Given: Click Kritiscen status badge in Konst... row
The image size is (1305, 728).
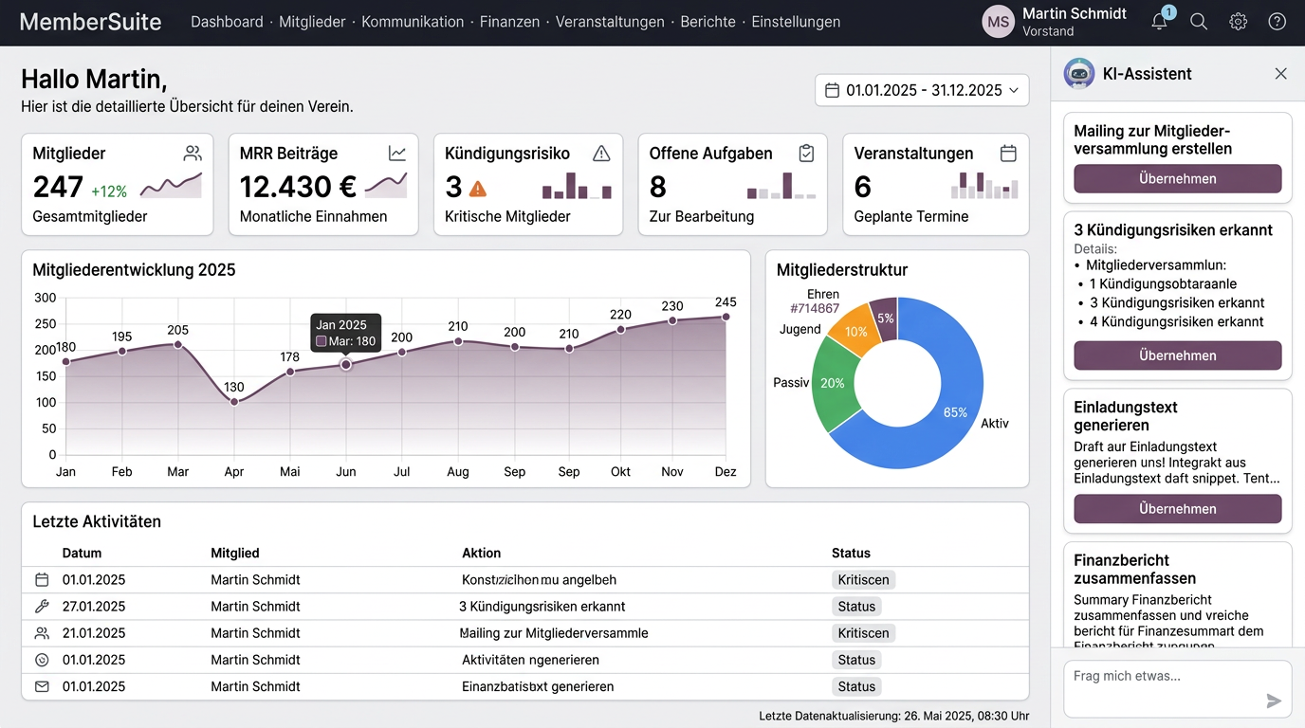Looking at the screenshot, I should 863,579.
